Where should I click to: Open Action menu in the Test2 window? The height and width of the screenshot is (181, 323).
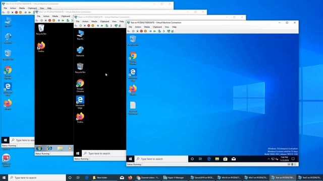tap(85, 21)
